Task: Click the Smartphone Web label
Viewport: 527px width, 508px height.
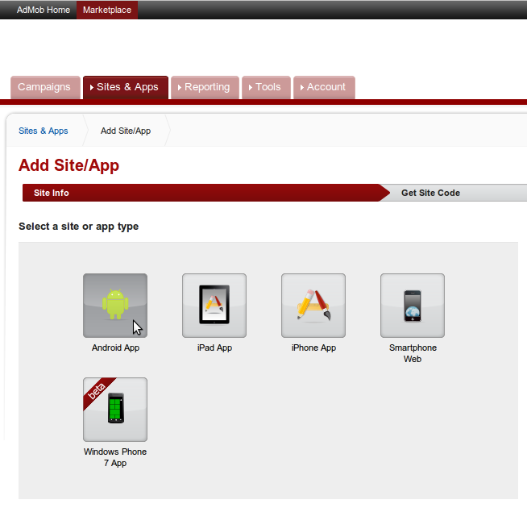Action: click(413, 353)
